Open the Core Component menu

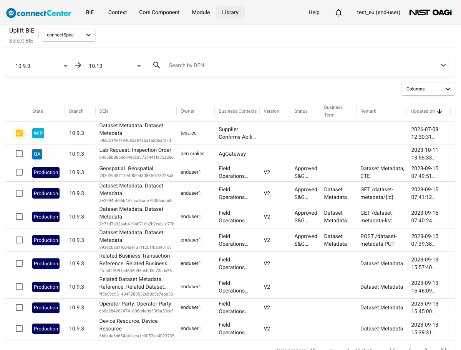159,12
